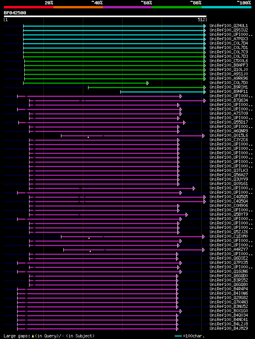Click the short cyan bar for B9HP11
Viewport: 255px width, 339px height.
coord(163,92)
